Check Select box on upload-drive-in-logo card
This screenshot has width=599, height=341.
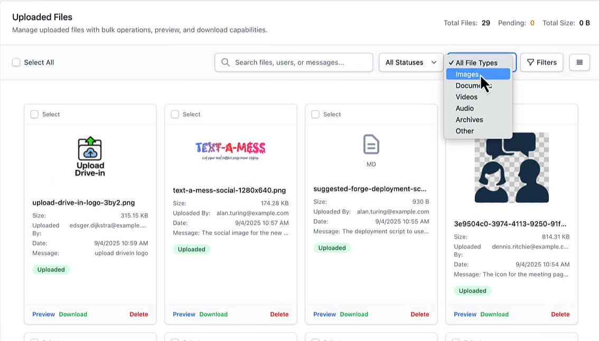pyautogui.click(x=34, y=114)
